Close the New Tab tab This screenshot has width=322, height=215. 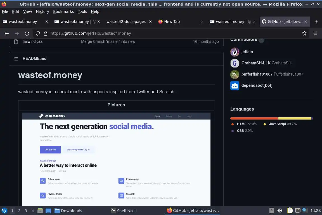click(x=202, y=22)
